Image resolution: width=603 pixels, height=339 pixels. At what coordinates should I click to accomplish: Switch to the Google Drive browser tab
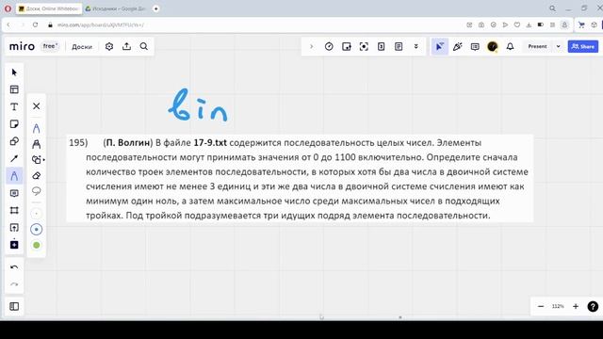click(115, 8)
